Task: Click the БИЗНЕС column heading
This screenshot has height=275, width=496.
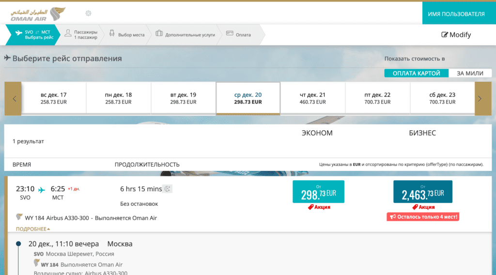Action: pos(422,133)
